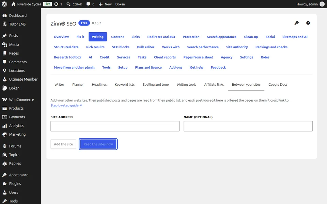Focus the Site Address input field
Screen dimensions: 327x204
115,126
